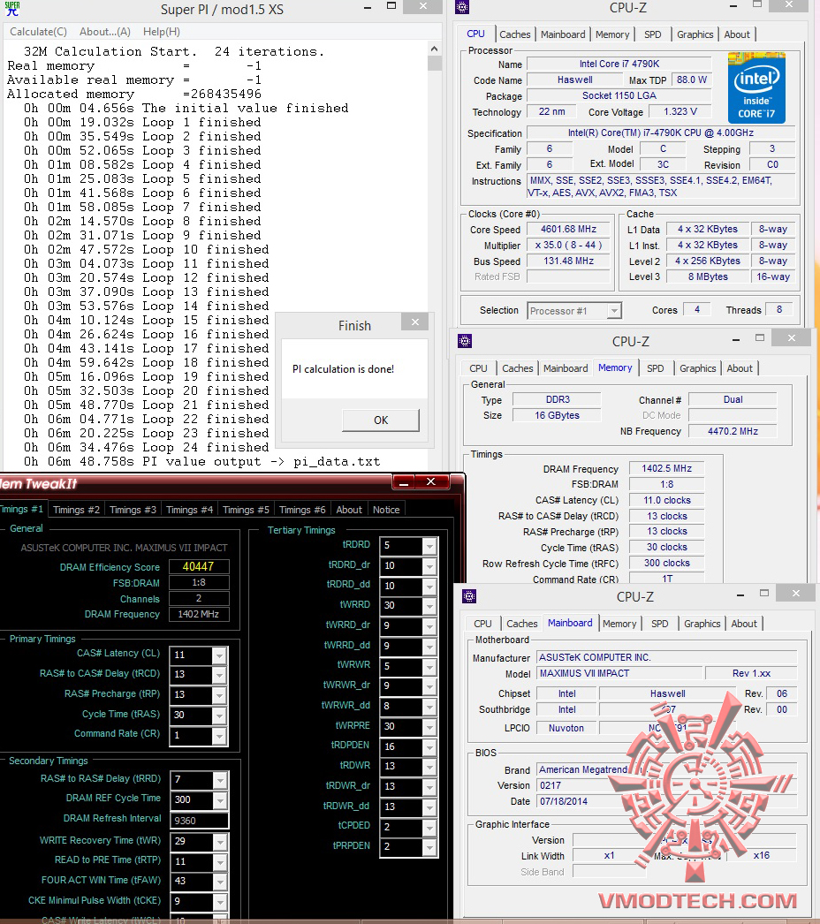Viewport: 820px width, 924px height.
Task: Open the Help(H) menu in Super PI
Action: coord(162,32)
